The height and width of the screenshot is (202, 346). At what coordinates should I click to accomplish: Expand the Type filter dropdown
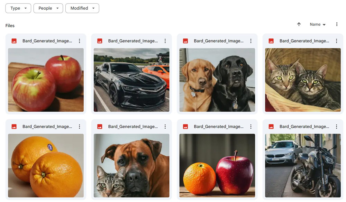pyautogui.click(x=18, y=8)
